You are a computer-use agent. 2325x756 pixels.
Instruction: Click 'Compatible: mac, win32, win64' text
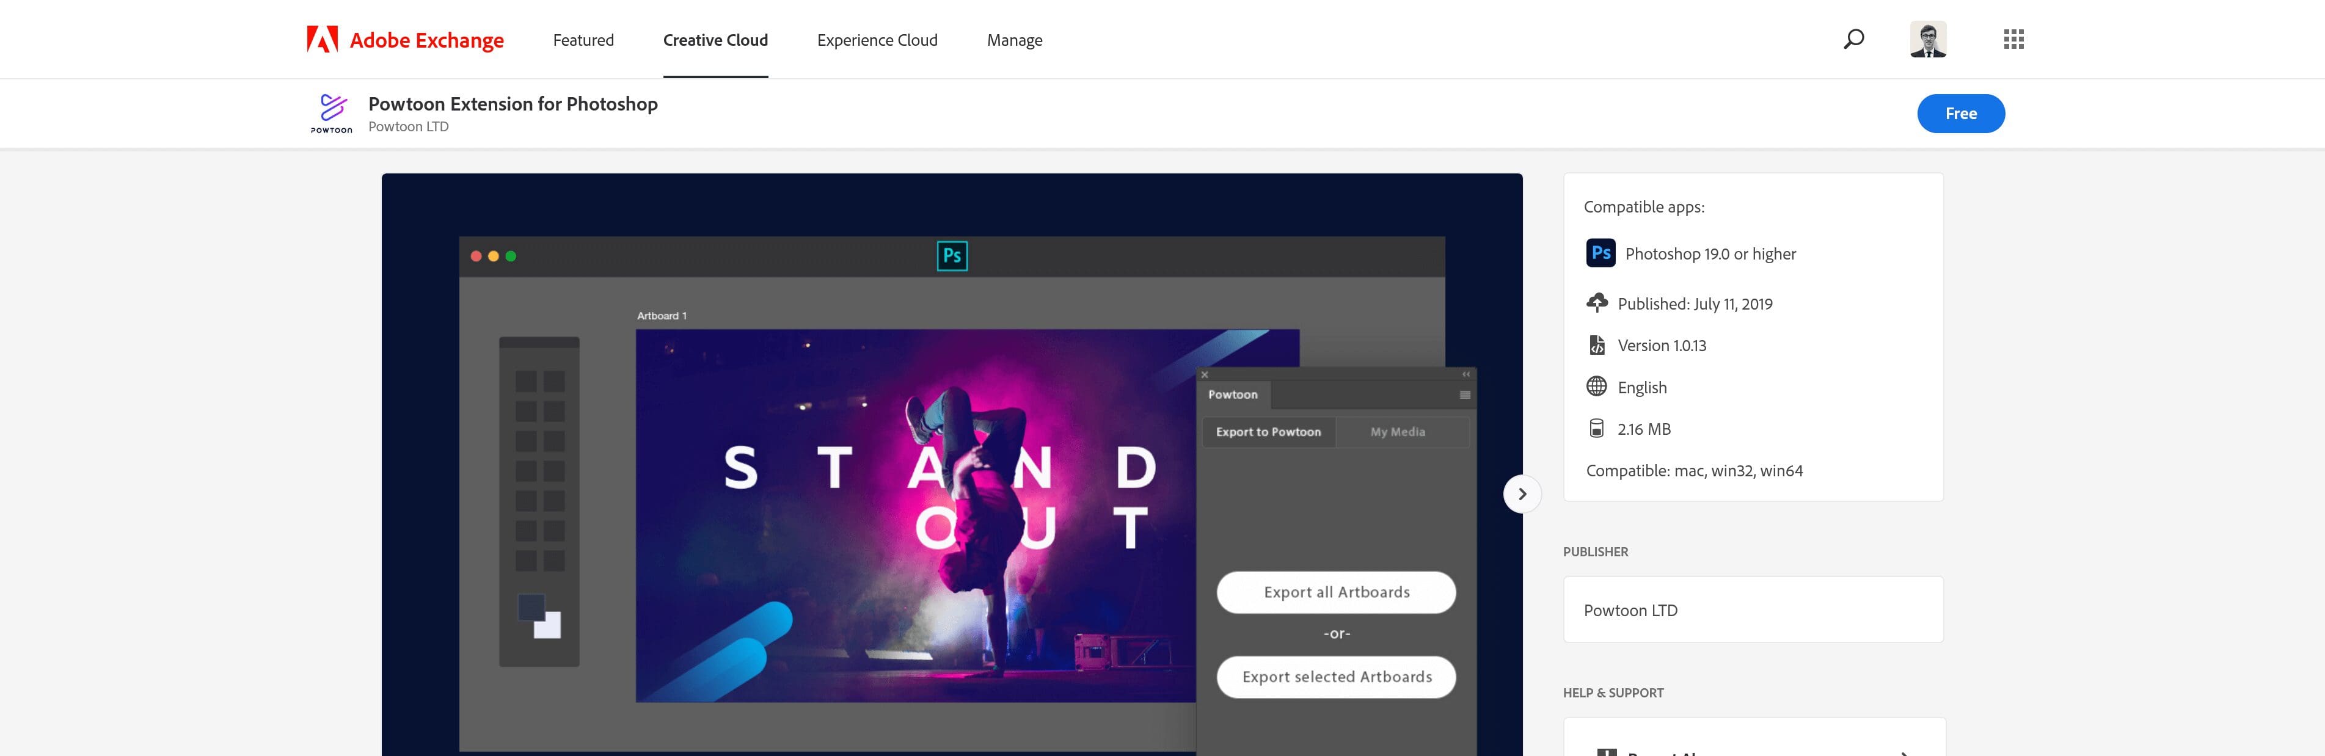point(1694,471)
